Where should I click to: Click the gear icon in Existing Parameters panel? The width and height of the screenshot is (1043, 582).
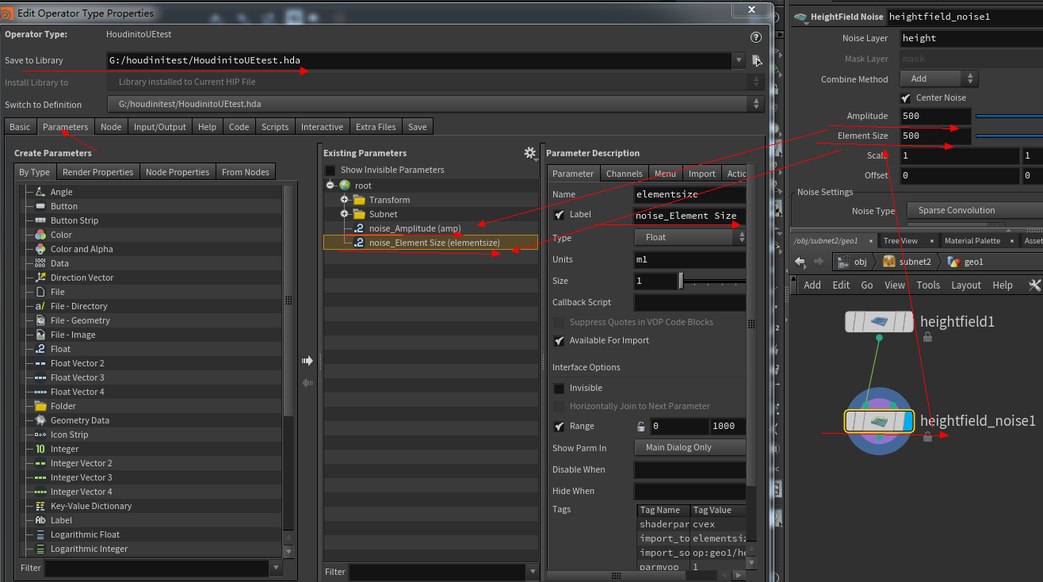click(x=529, y=153)
